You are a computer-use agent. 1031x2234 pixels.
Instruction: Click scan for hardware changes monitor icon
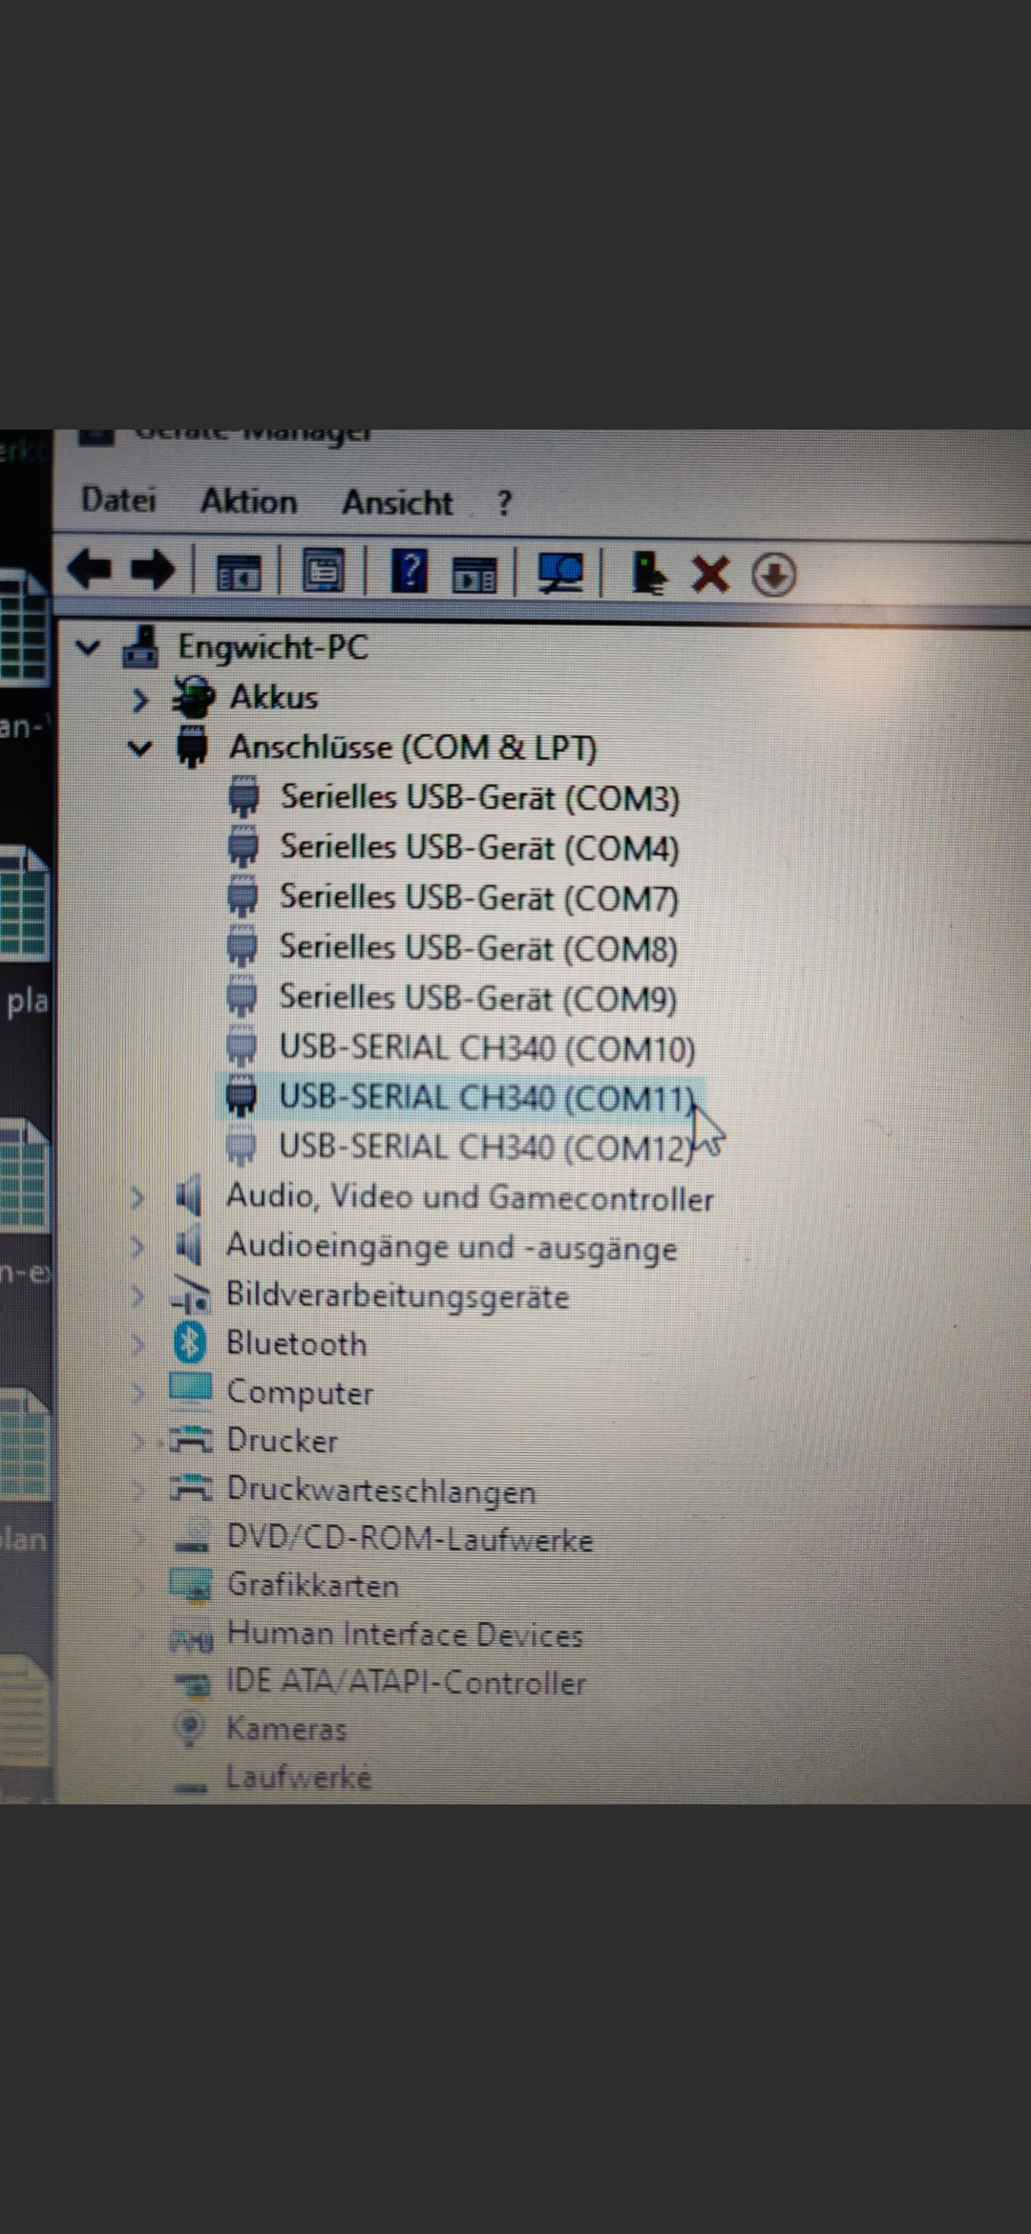561,574
